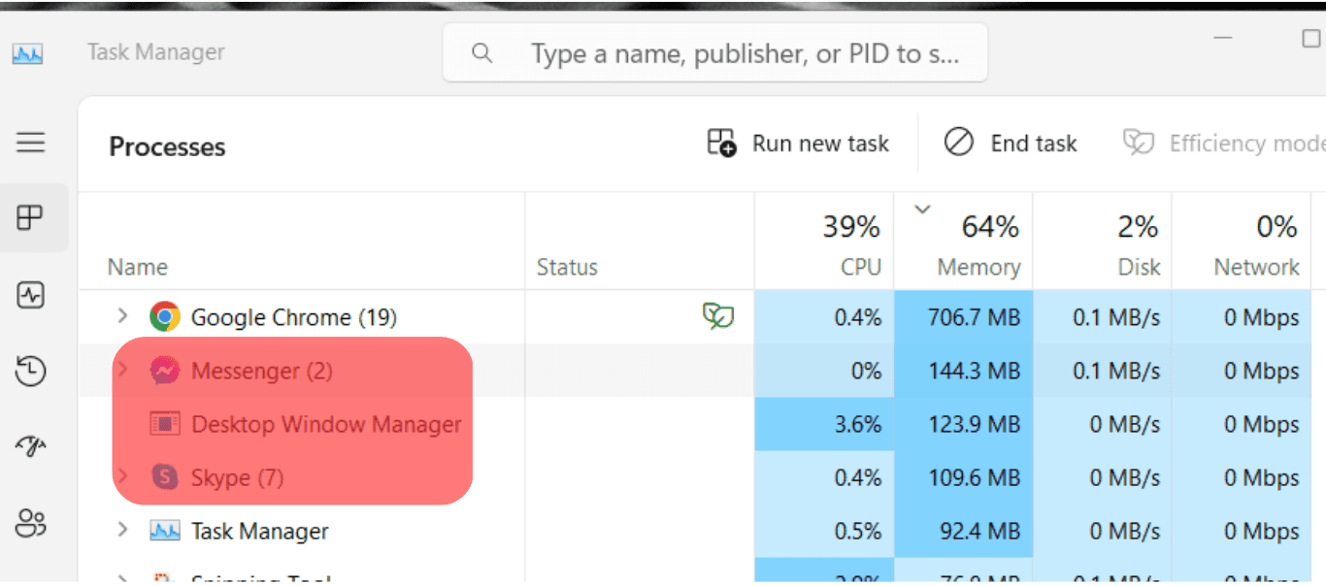Click Task Manager's 92.4 MB memory cell
1326x586 pixels.
click(963, 531)
